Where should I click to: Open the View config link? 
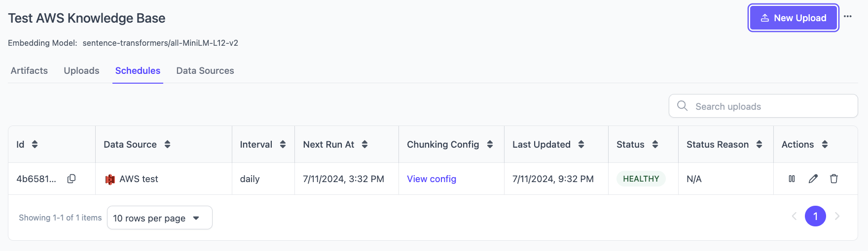click(432, 179)
